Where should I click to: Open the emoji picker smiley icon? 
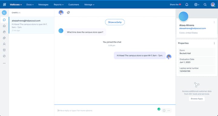point(164,111)
